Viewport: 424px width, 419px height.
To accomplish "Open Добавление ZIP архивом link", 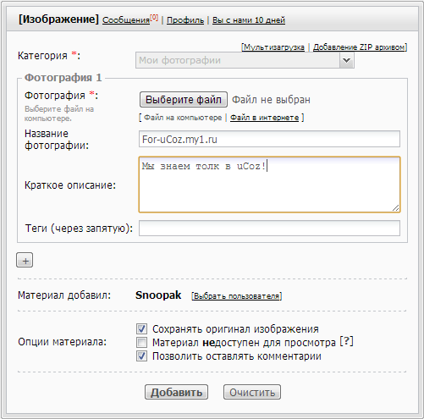I will pyautogui.click(x=359, y=47).
